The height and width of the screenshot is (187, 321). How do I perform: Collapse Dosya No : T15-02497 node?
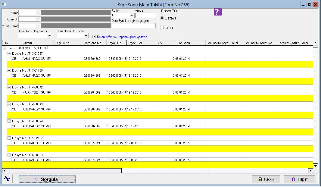click(9, 138)
